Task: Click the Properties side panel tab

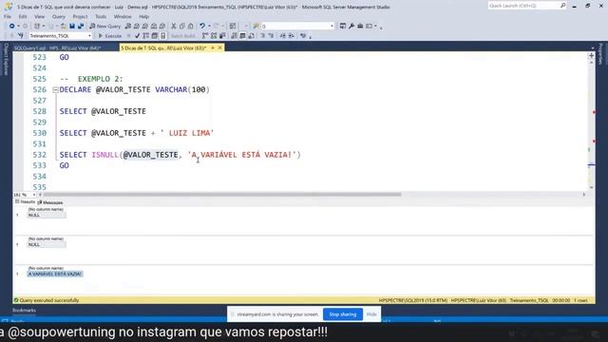Action: coord(601,54)
